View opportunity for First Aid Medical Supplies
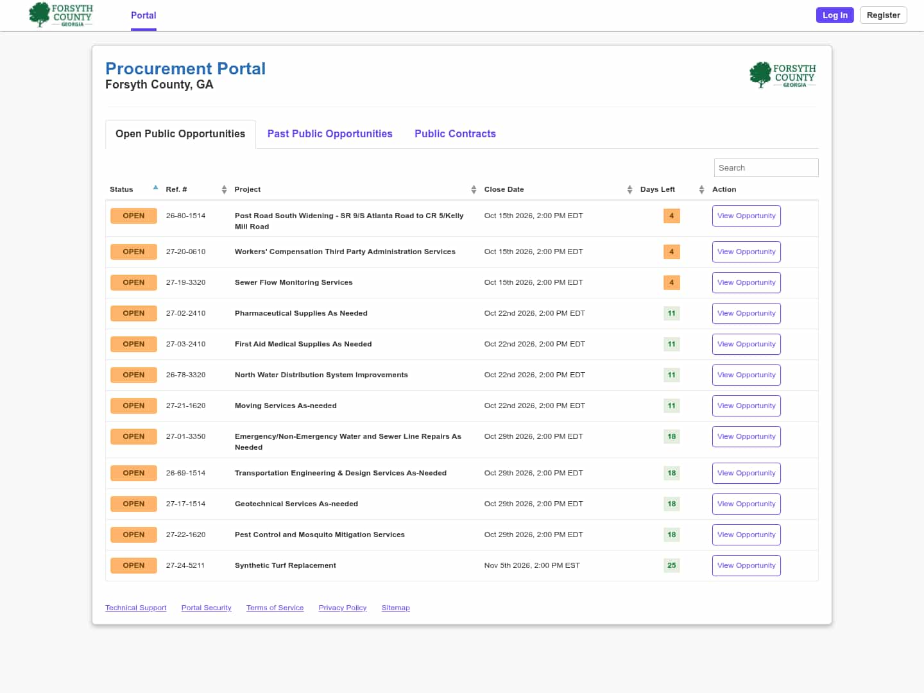924x693 pixels. tap(746, 345)
